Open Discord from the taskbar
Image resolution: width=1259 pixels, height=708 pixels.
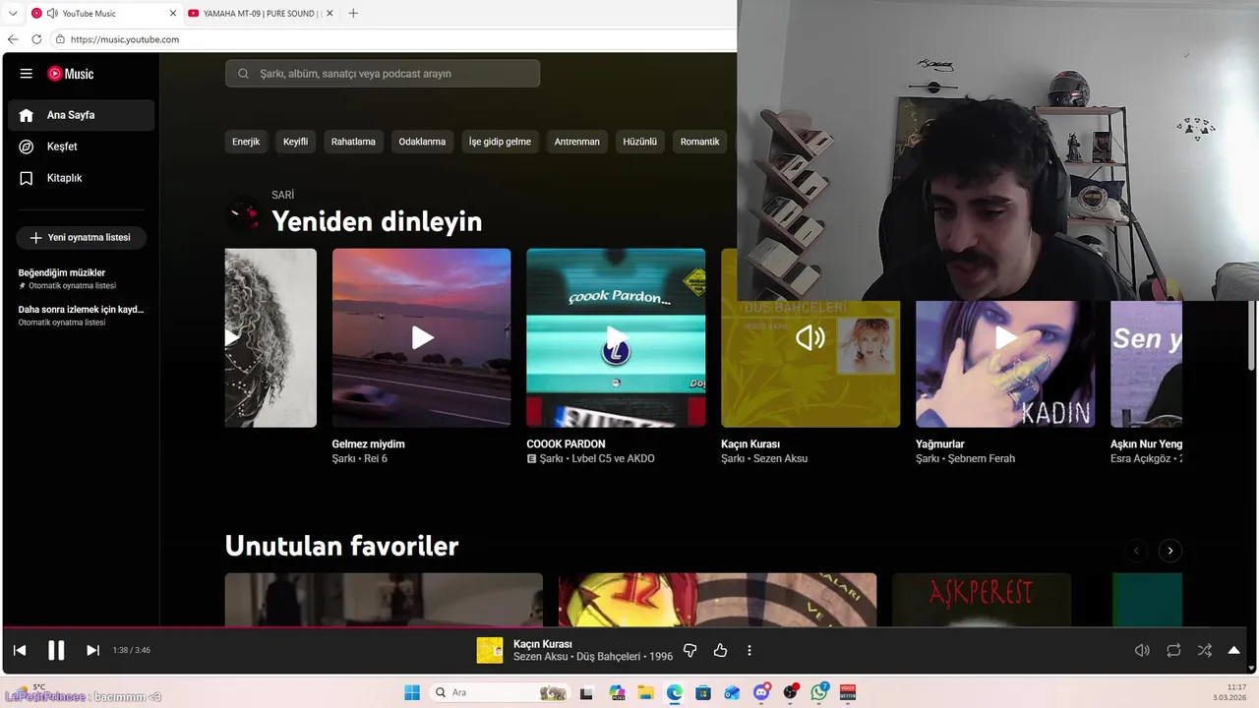(x=761, y=692)
